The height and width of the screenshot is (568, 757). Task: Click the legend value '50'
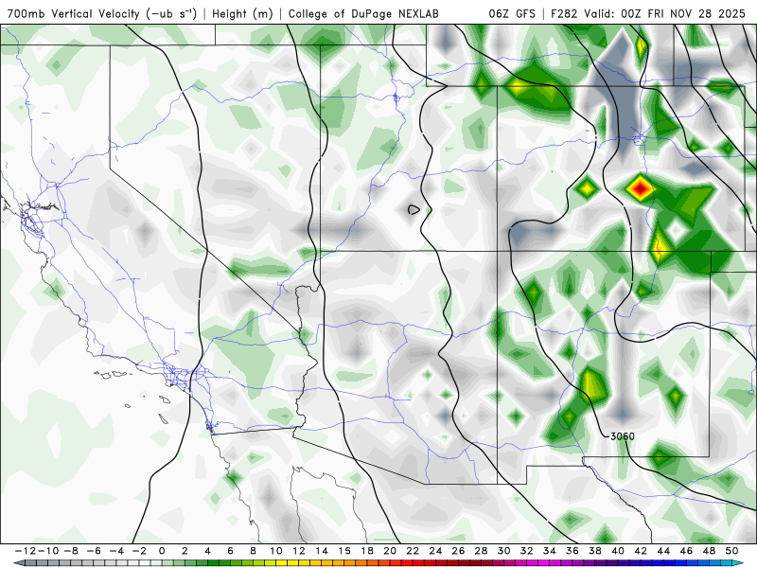(731, 551)
